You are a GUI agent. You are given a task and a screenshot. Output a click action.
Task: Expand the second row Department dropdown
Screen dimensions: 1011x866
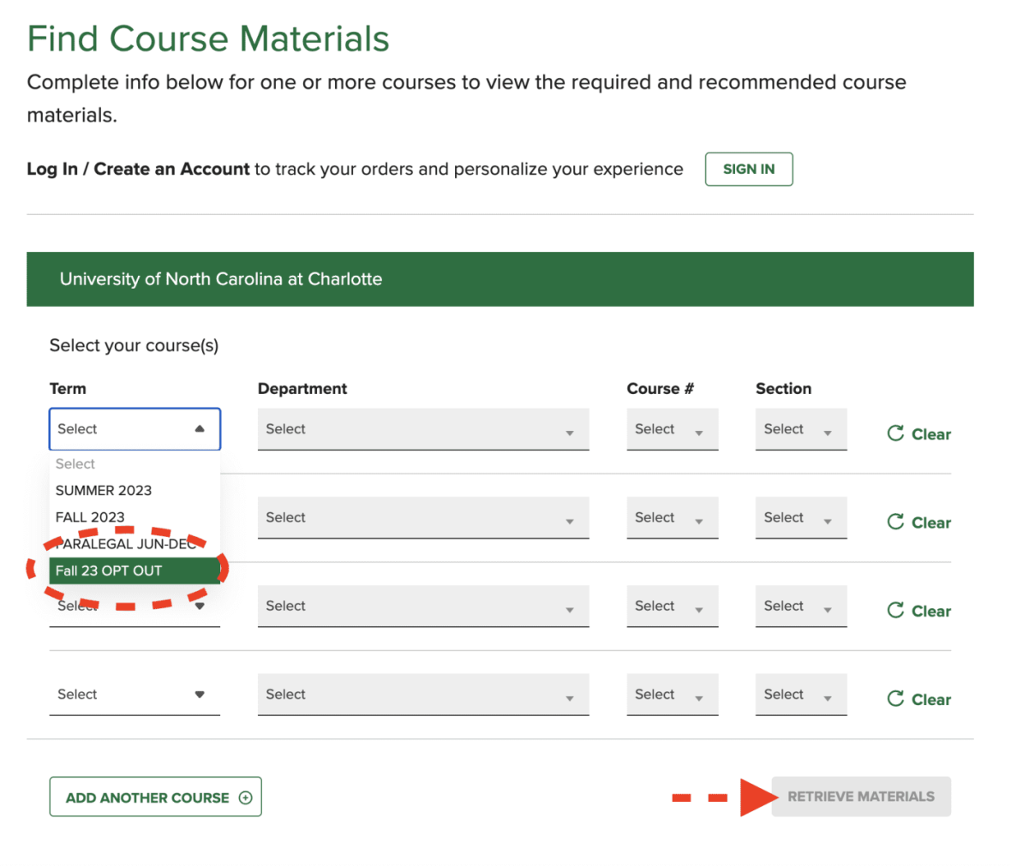[423, 517]
